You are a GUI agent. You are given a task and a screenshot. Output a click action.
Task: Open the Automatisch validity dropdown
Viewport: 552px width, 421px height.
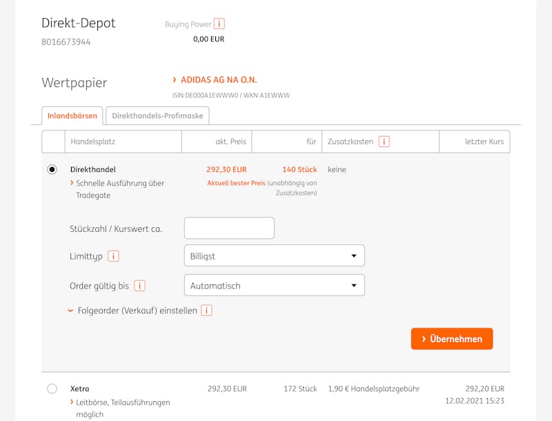pyautogui.click(x=274, y=285)
